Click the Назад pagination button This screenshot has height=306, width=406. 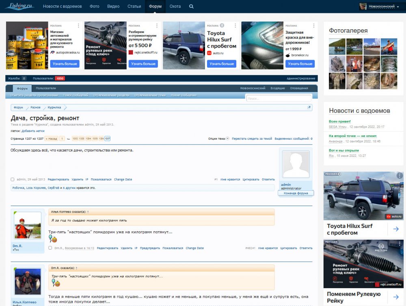pos(51,139)
